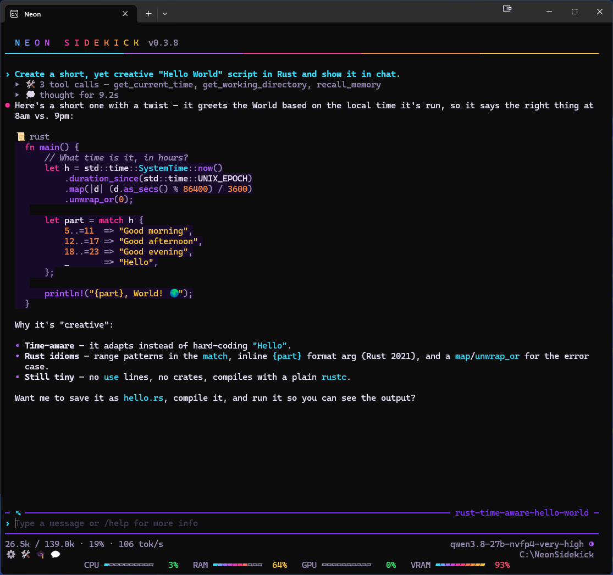This screenshot has height=575, width=613.
Task: Click the rust-time-aware-hello-world session name
Action: (x=522, y=512)
